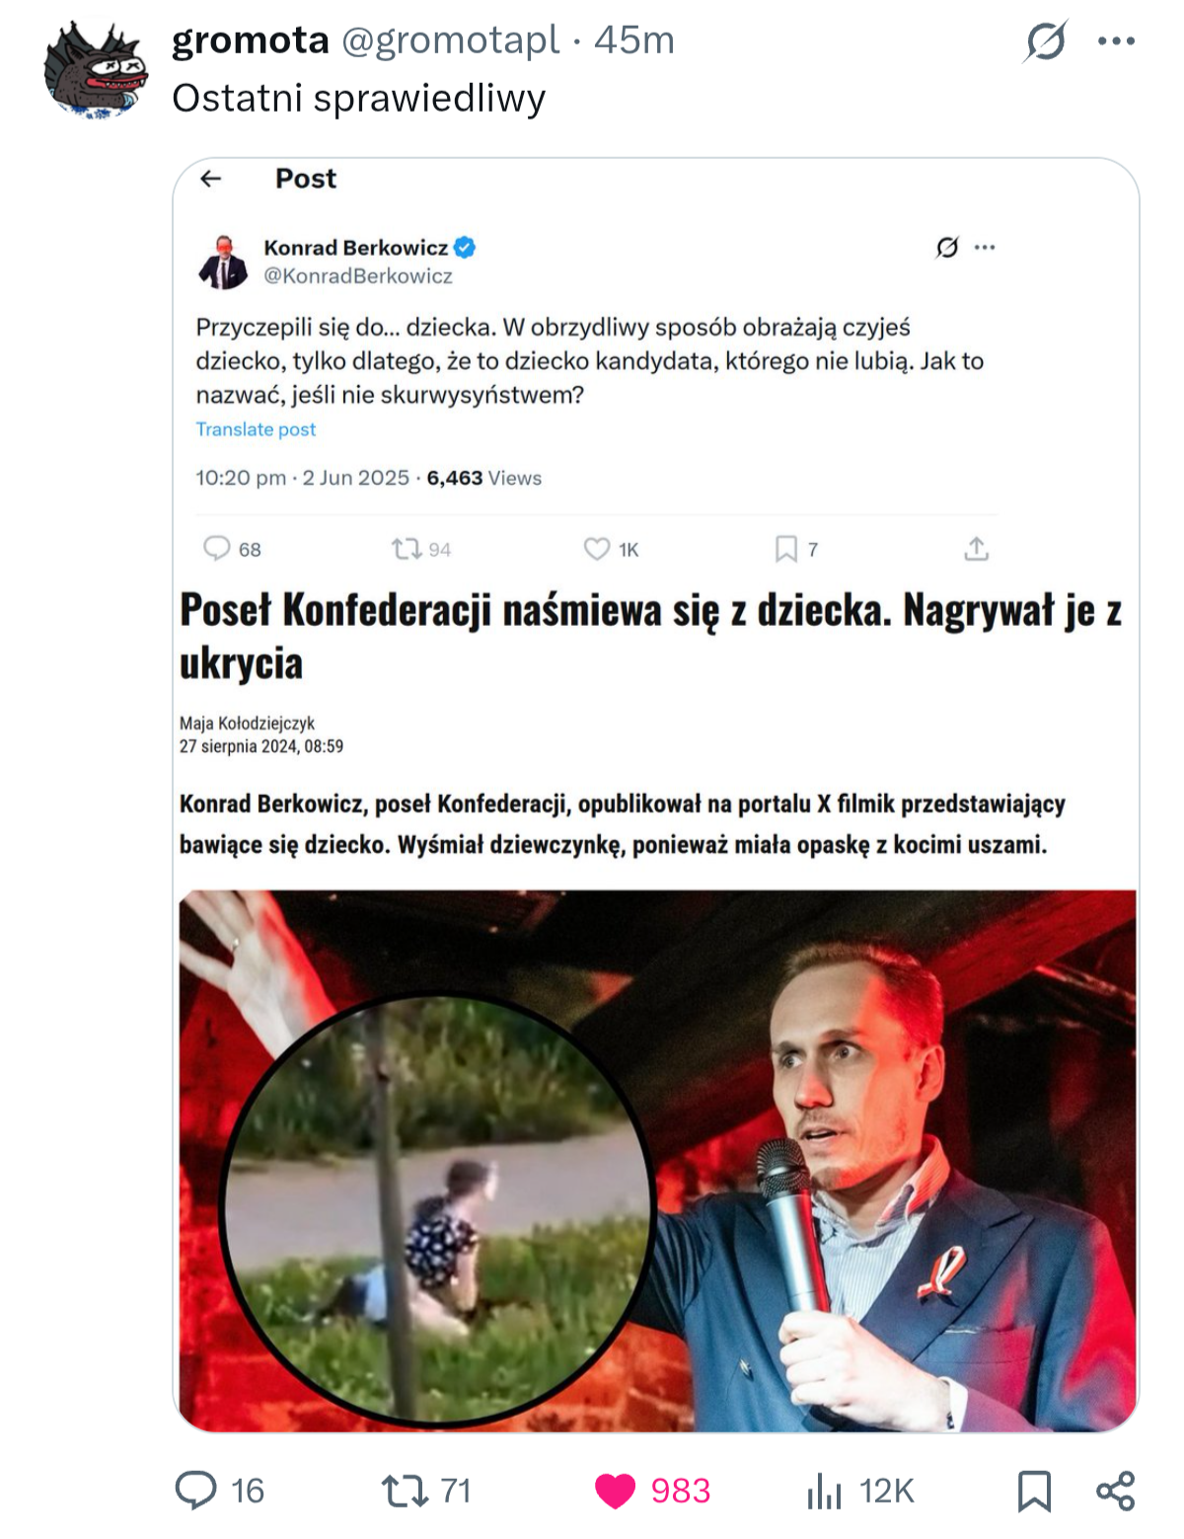Click the share upload icon on Berkowicz's post
Screen dimensions: 1184x1539
coord(976,549)
